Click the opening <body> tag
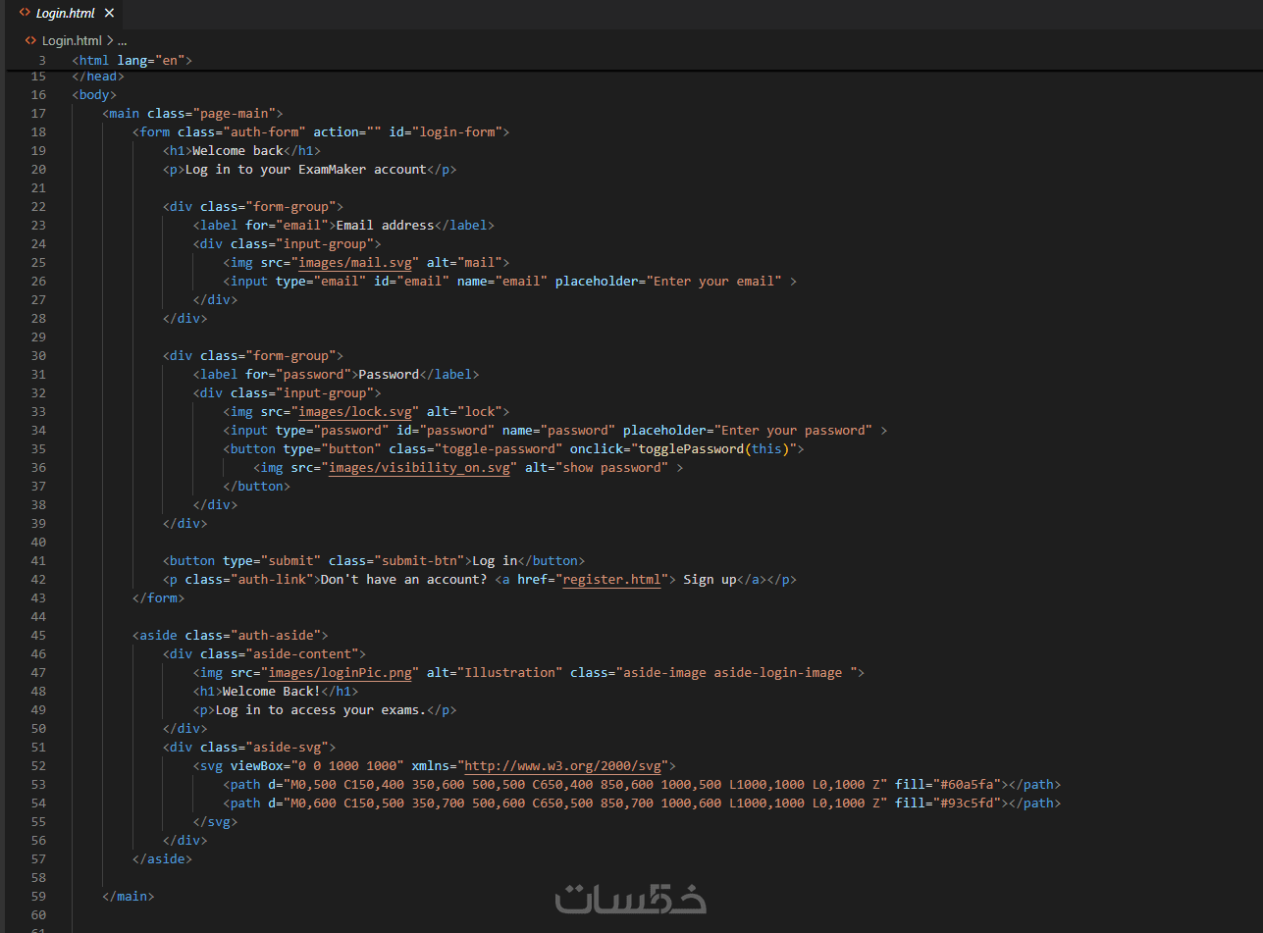1263x933 pixels. (x=94, y=94)
